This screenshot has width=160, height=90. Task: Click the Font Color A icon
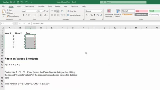pyautogui.click(x=45, y=15)
